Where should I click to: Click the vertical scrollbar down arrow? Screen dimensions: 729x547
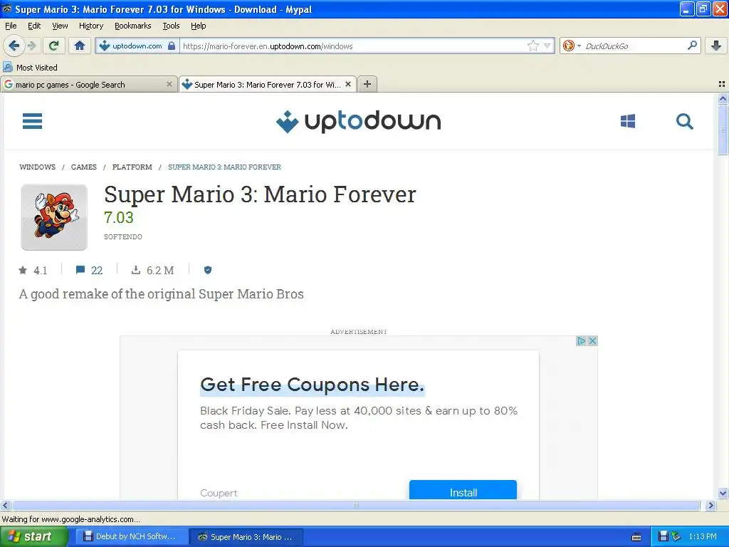723,494
